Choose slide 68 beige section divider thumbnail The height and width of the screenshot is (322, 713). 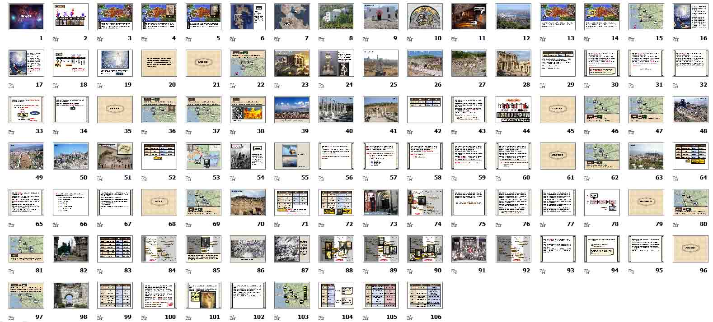click(159, 202)
